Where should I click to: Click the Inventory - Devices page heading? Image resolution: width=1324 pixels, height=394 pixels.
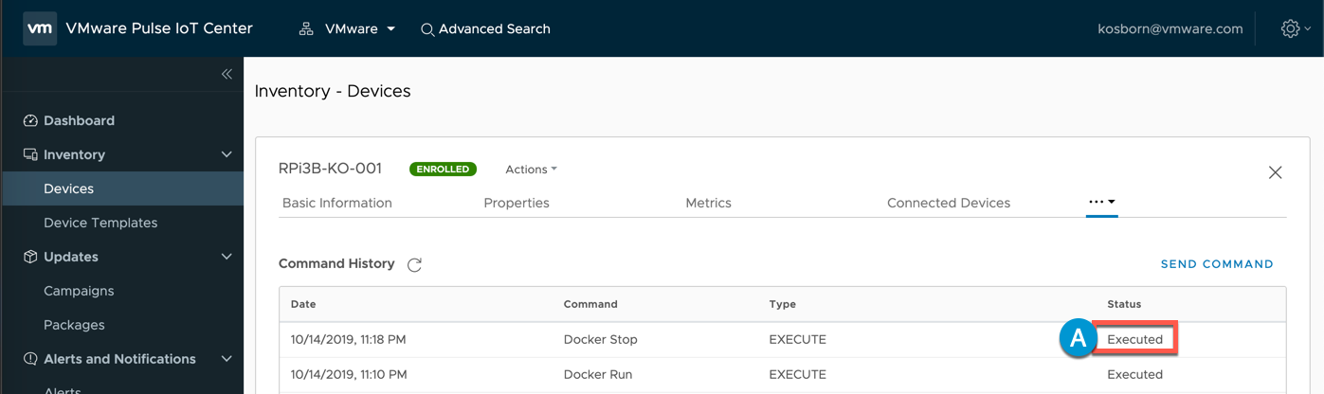[333, 91]
